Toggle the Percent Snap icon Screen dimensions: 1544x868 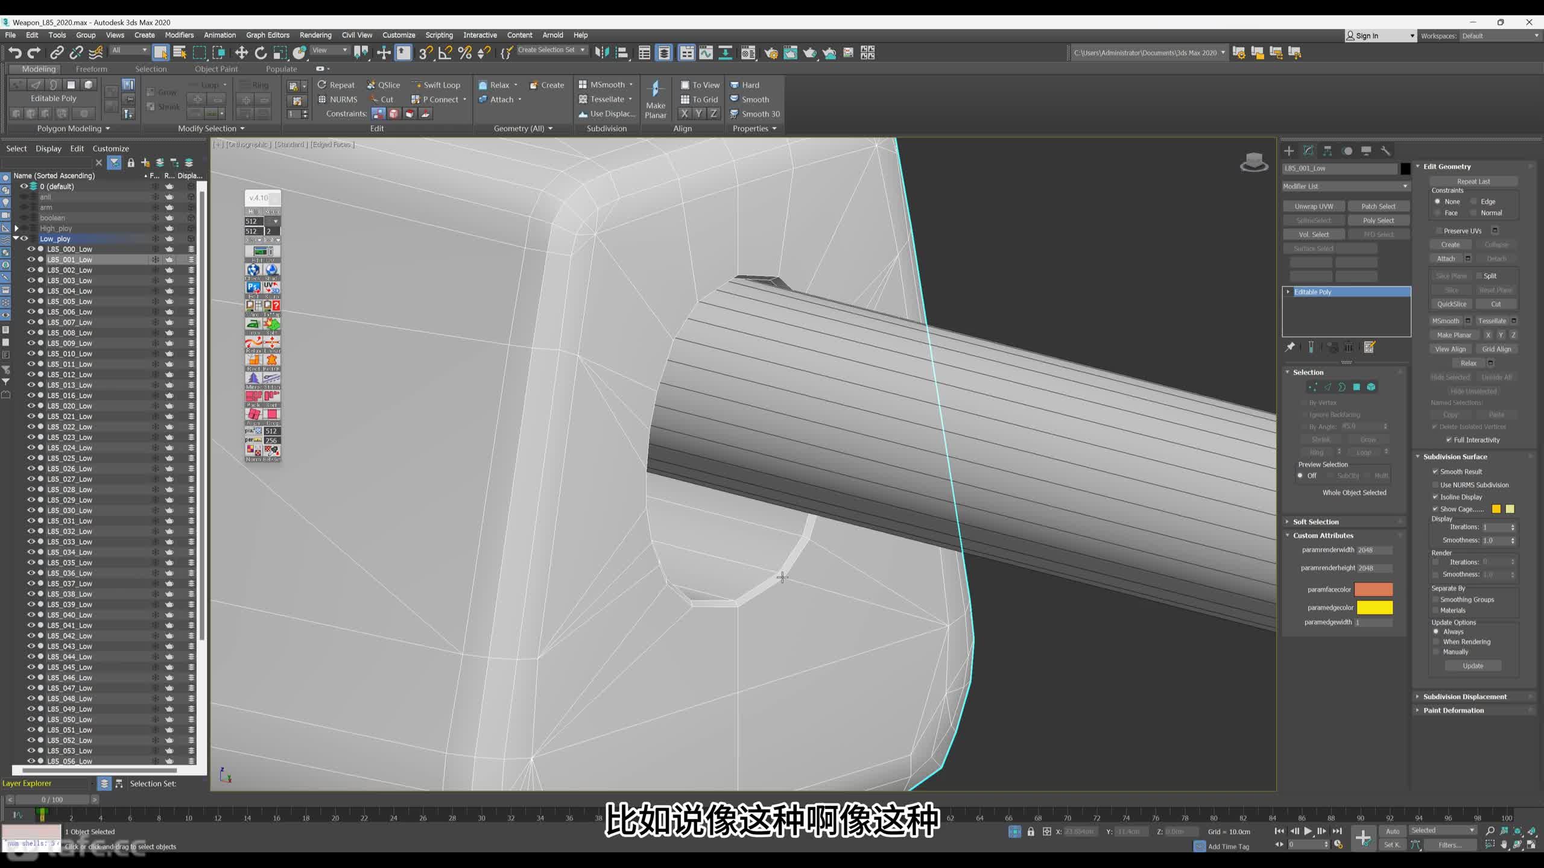464,53
